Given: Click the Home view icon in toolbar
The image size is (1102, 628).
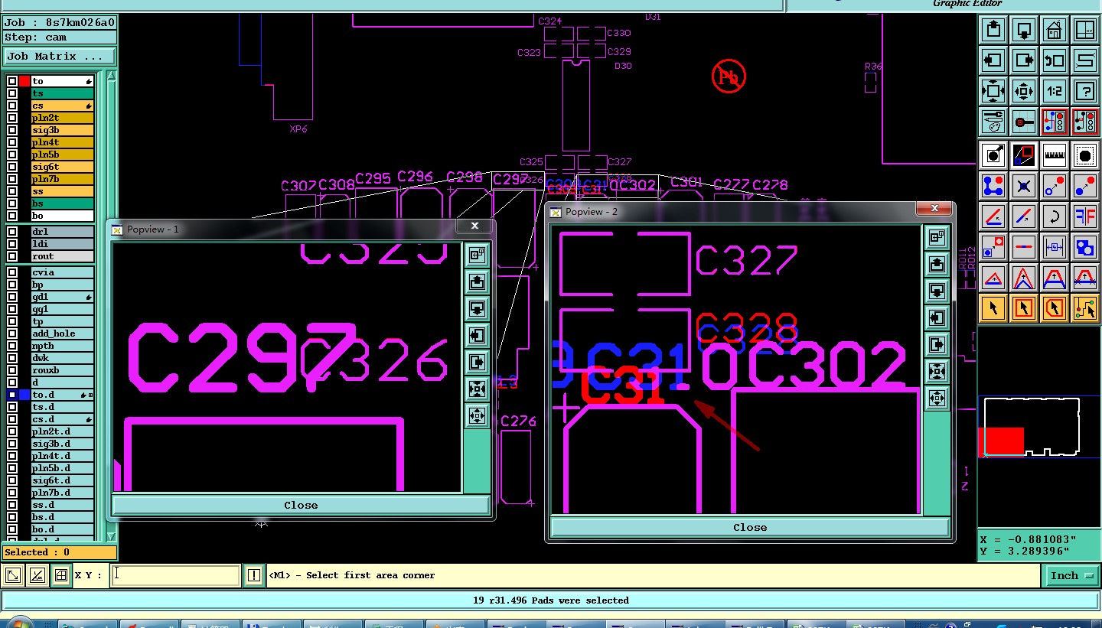Looking at the screenshot, I should pos(1055,31).
